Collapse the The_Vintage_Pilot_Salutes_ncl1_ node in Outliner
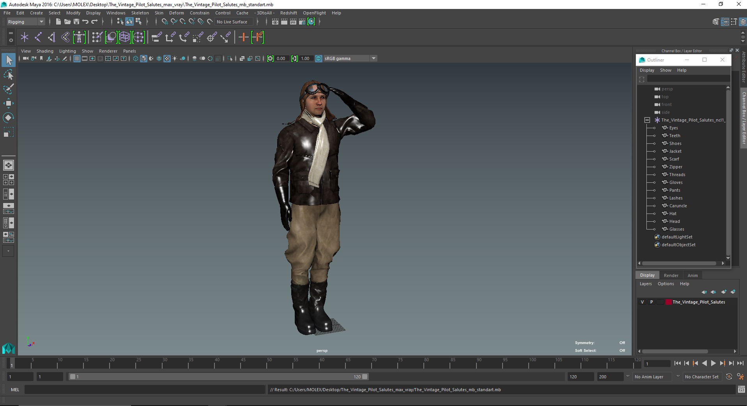The width and height of the screenshot is (747, 406). [x=647, y=120]
